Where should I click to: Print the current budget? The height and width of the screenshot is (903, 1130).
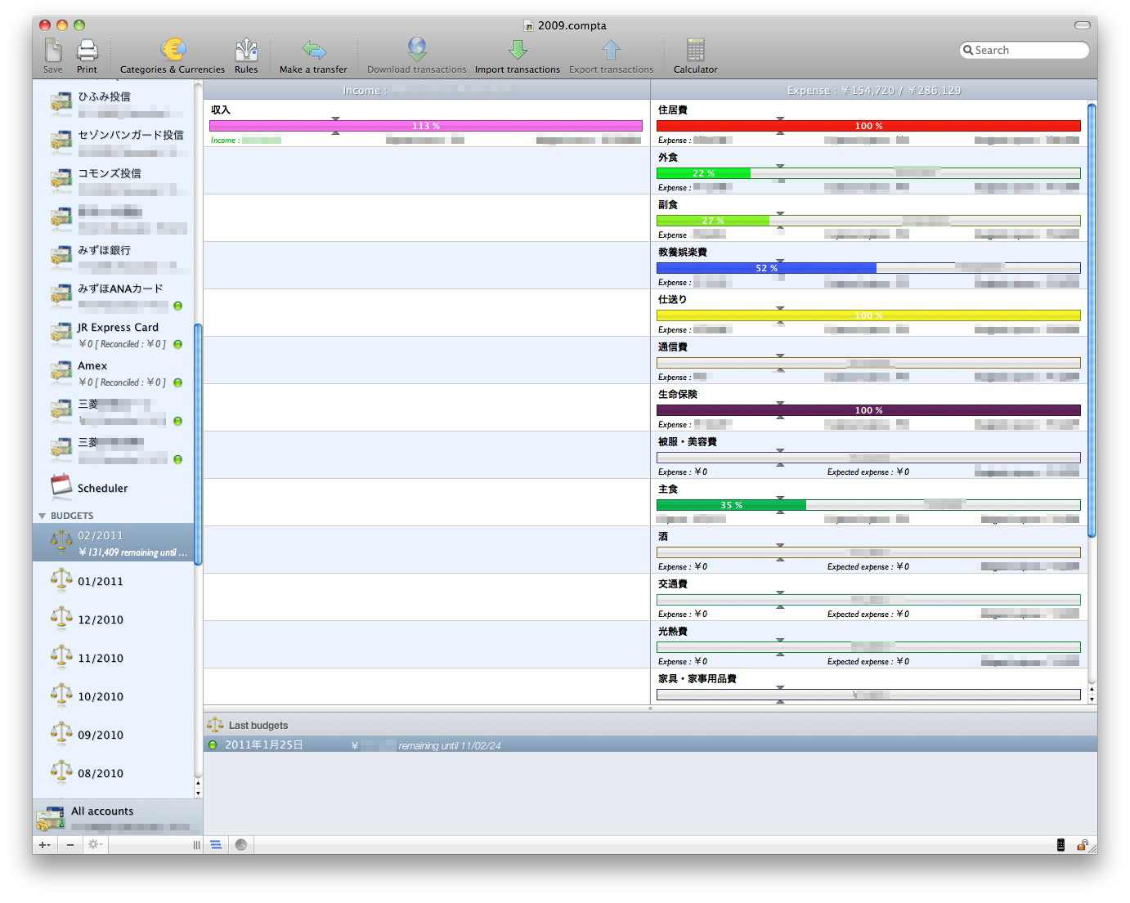(87, 51)
